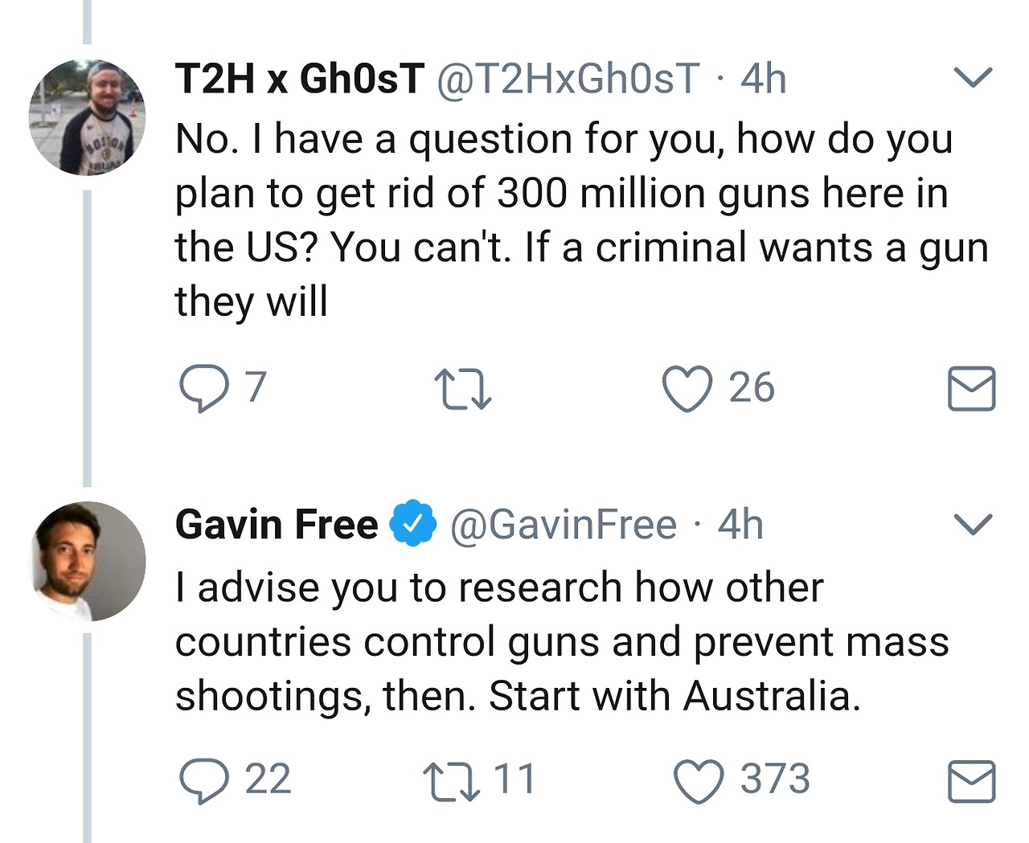Like Gavin Free's tweet
This screenshot has height=843, width=1029.
pos(699,781)
